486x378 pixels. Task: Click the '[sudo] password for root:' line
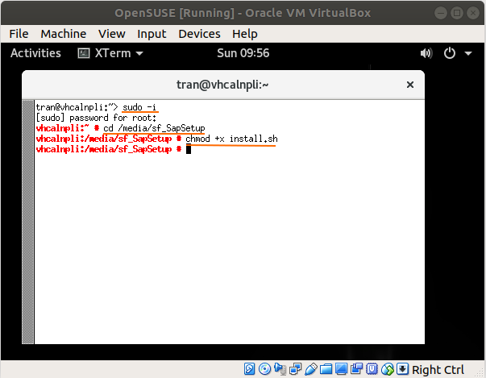pos(96,118)
